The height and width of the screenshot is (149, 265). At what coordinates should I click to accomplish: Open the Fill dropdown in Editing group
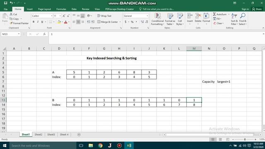pyautogui.click(x=217, y=19)
